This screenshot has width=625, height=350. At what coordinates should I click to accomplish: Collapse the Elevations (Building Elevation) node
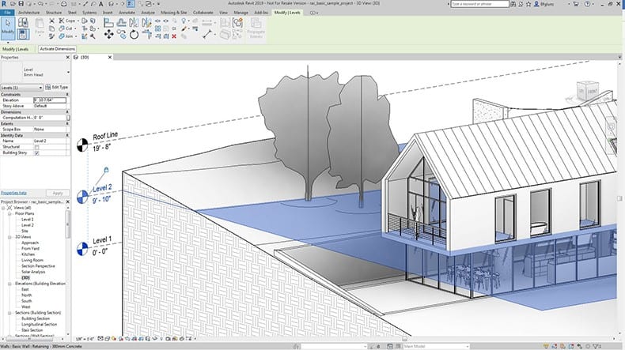coord(11,283)
